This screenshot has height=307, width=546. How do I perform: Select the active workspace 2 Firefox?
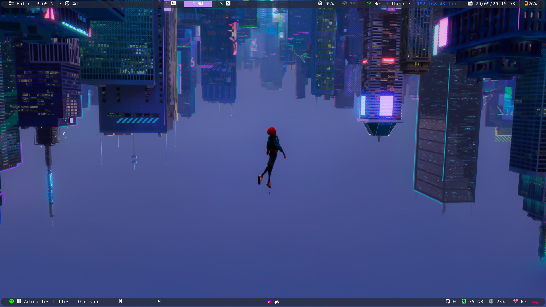(198, 4)
